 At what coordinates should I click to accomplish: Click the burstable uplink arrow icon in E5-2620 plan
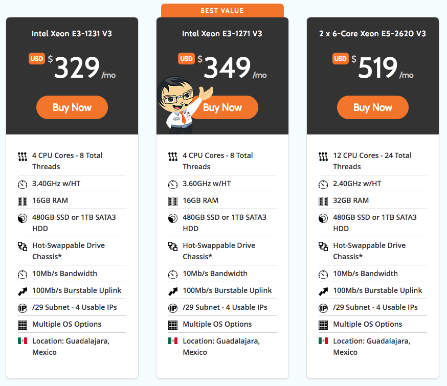point(323,291)
